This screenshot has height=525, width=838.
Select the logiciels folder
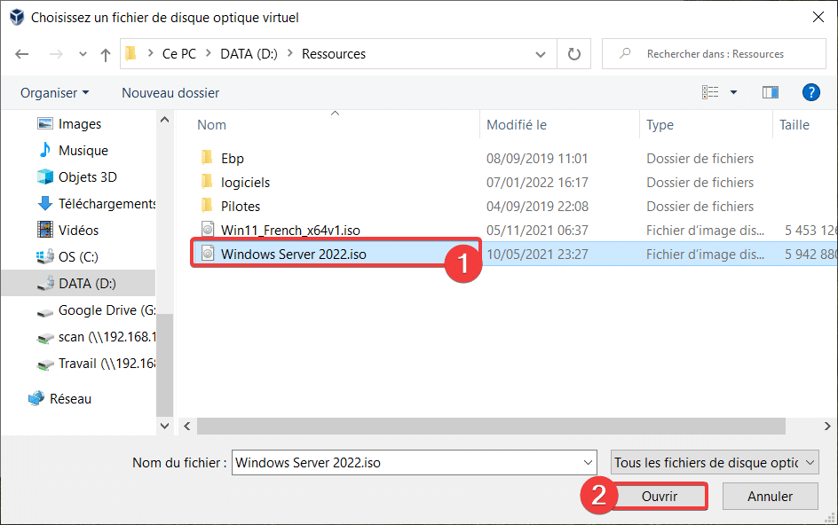point(245,183)
